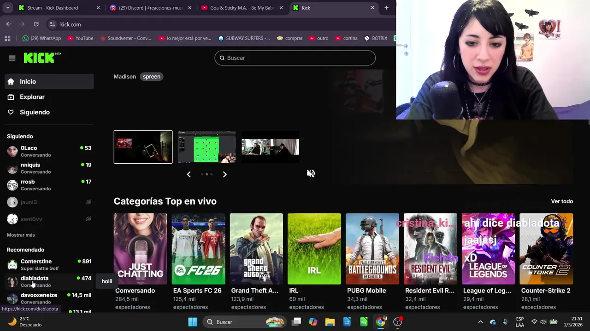Open Just Chatting category card
This screenshot has width=590, height=331.
141,249
